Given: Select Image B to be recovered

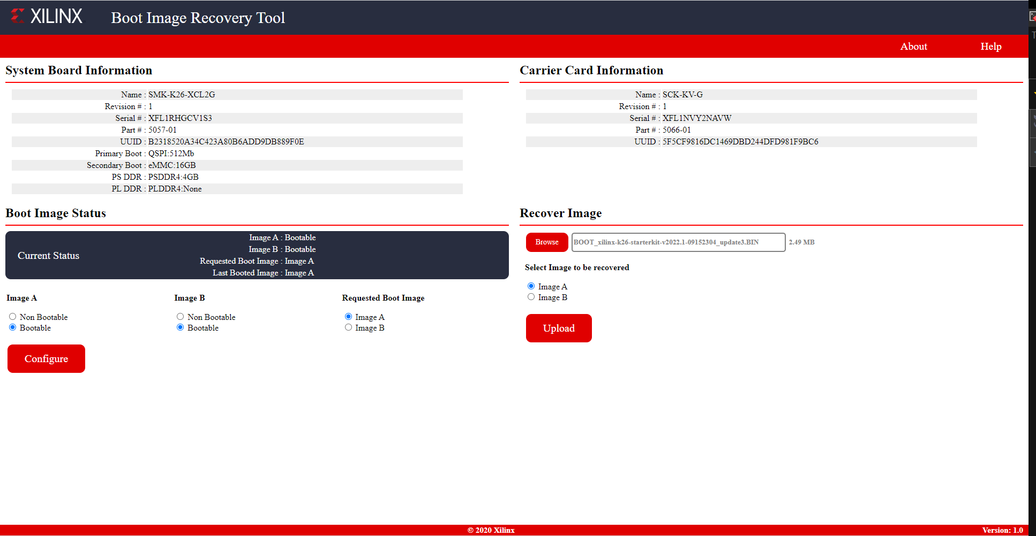Looking at the screenshot, I should 531,297.
